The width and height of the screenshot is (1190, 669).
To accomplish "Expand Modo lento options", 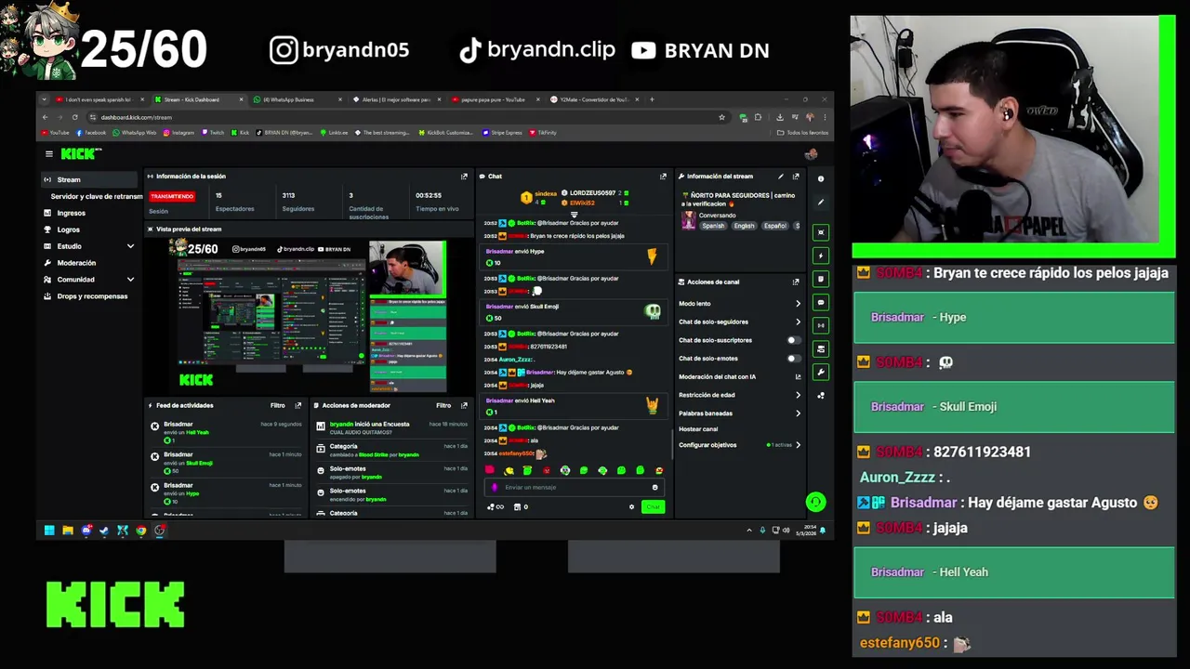I will 797,304.
